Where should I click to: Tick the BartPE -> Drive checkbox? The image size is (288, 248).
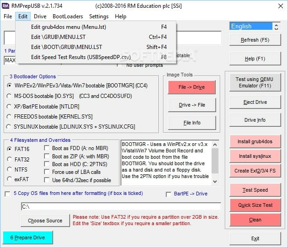[168, 194]
